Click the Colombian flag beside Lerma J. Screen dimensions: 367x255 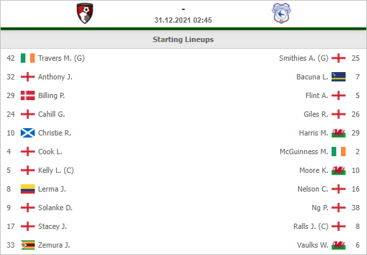click(x=27, y=189)
